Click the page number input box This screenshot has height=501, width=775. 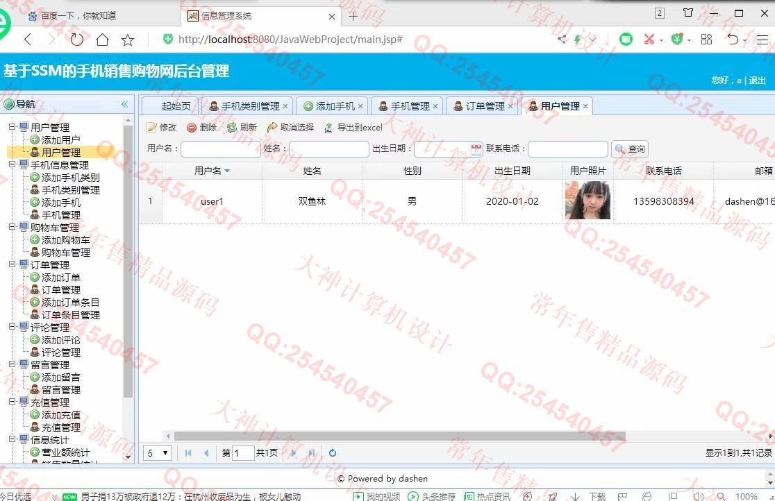(x=242, y=453)
